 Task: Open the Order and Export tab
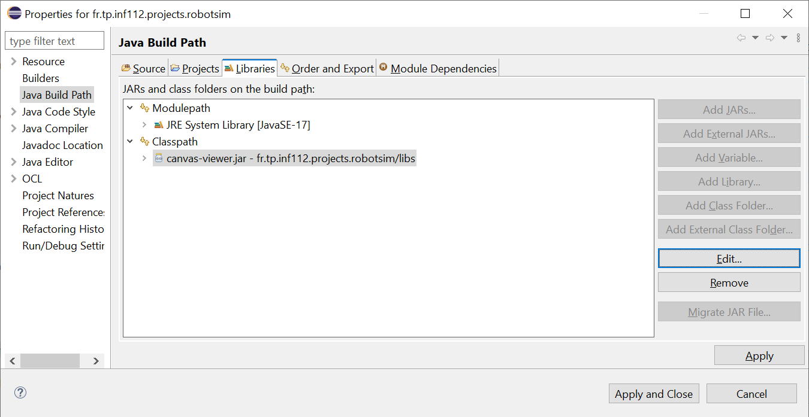click(327, 68)
